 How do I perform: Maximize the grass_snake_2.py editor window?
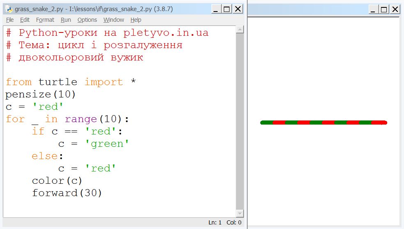(x=227, y=9)
